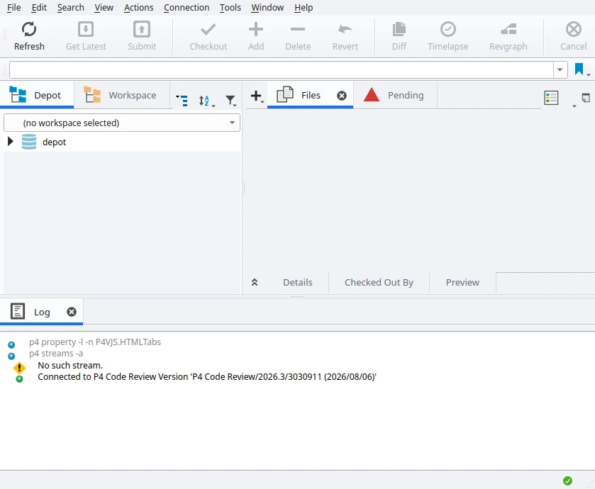The width and height of the screenshot is (595, 489).
Task: Open the workspace selection dropdown
Action: [122, 123]
